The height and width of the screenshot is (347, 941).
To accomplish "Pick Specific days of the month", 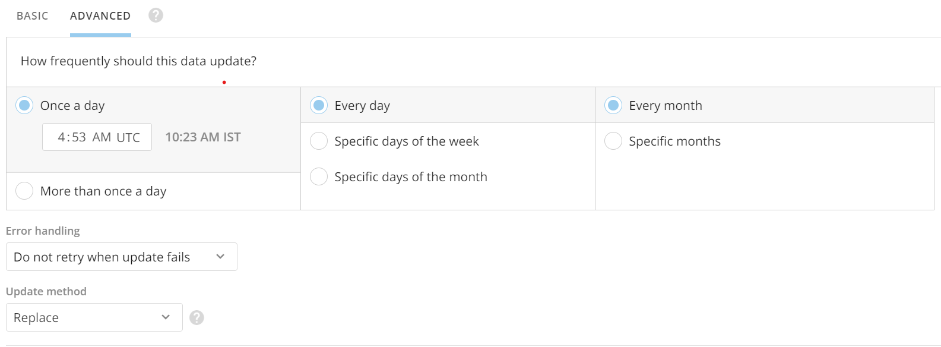I will pos(319,177).
